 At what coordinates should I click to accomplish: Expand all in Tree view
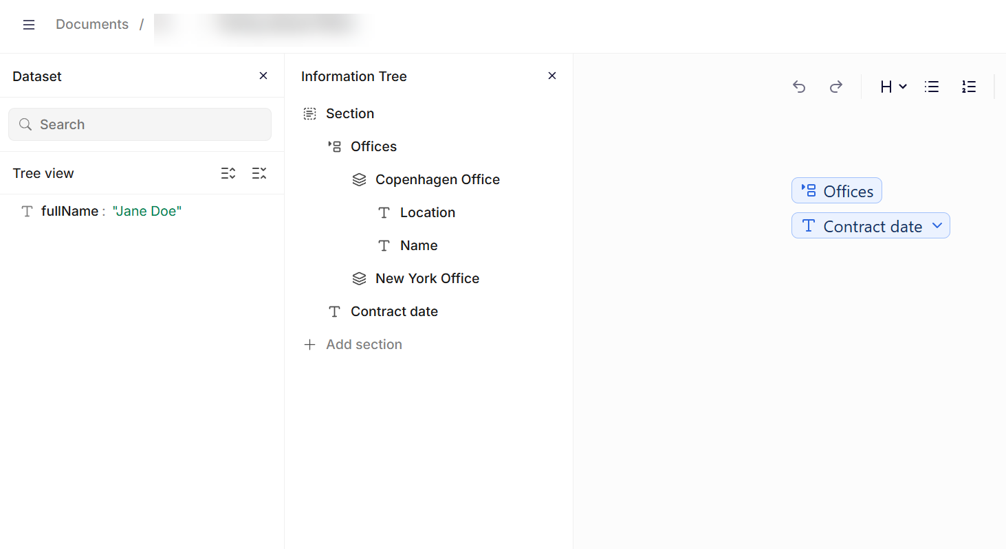pyautogui.click(x=228, y=173)
